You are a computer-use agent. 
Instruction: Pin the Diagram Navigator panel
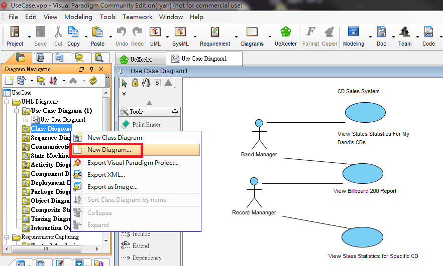click(91, 69)
